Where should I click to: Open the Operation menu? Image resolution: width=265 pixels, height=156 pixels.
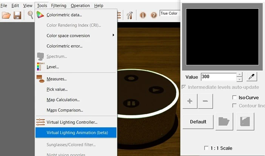80,6
